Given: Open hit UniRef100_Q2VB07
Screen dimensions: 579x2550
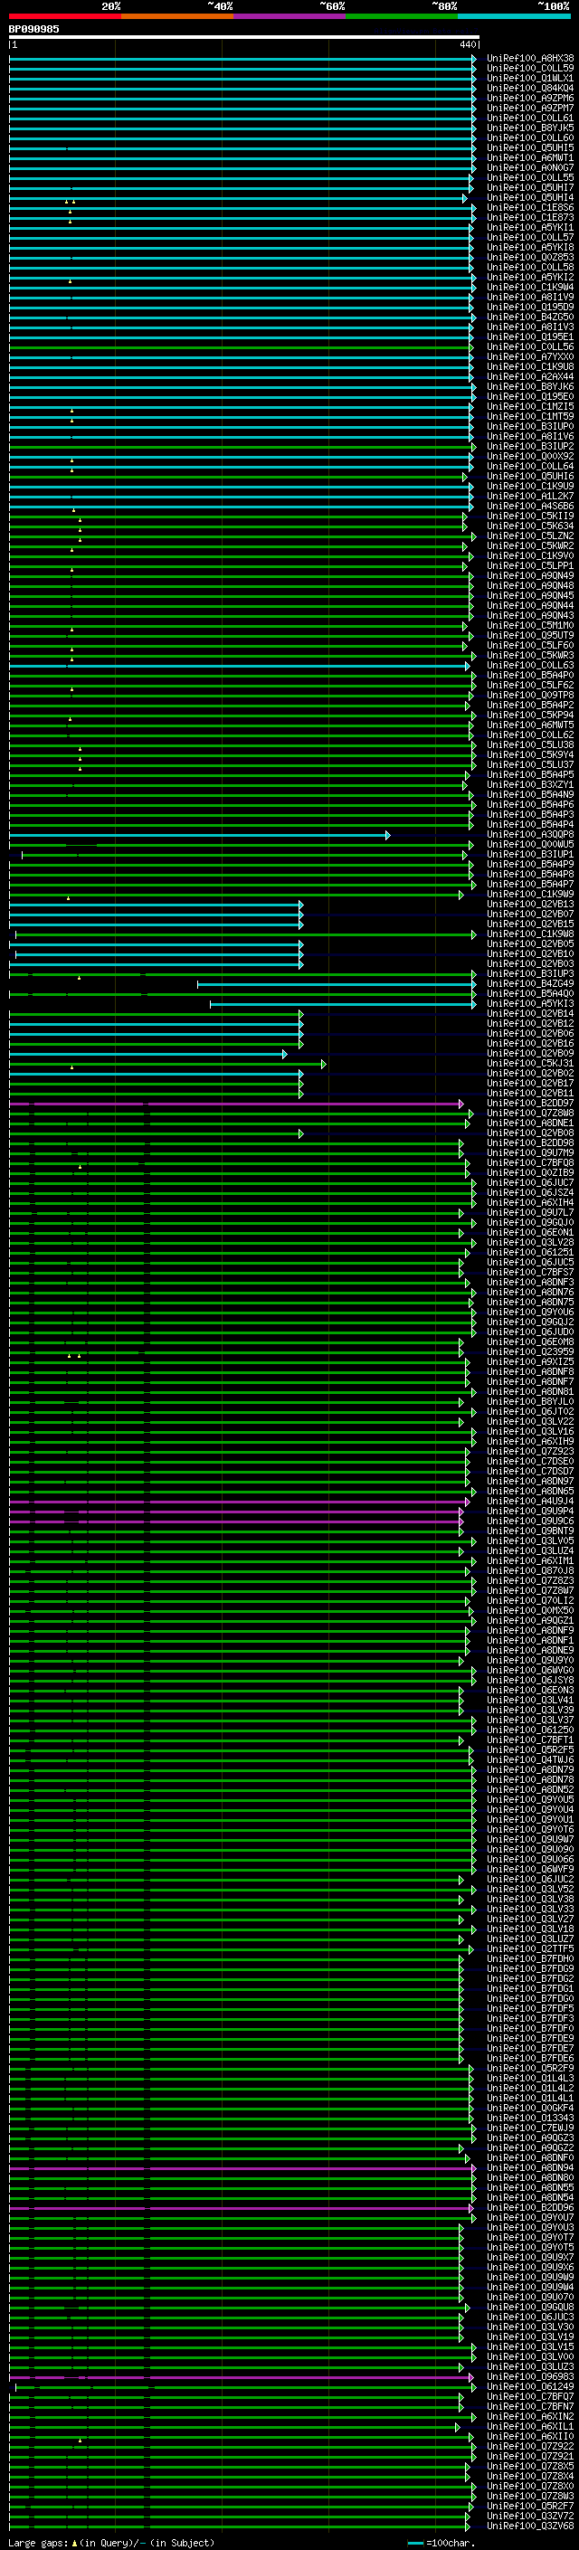Looking at the screenshot, I should (x=530, y=914).
